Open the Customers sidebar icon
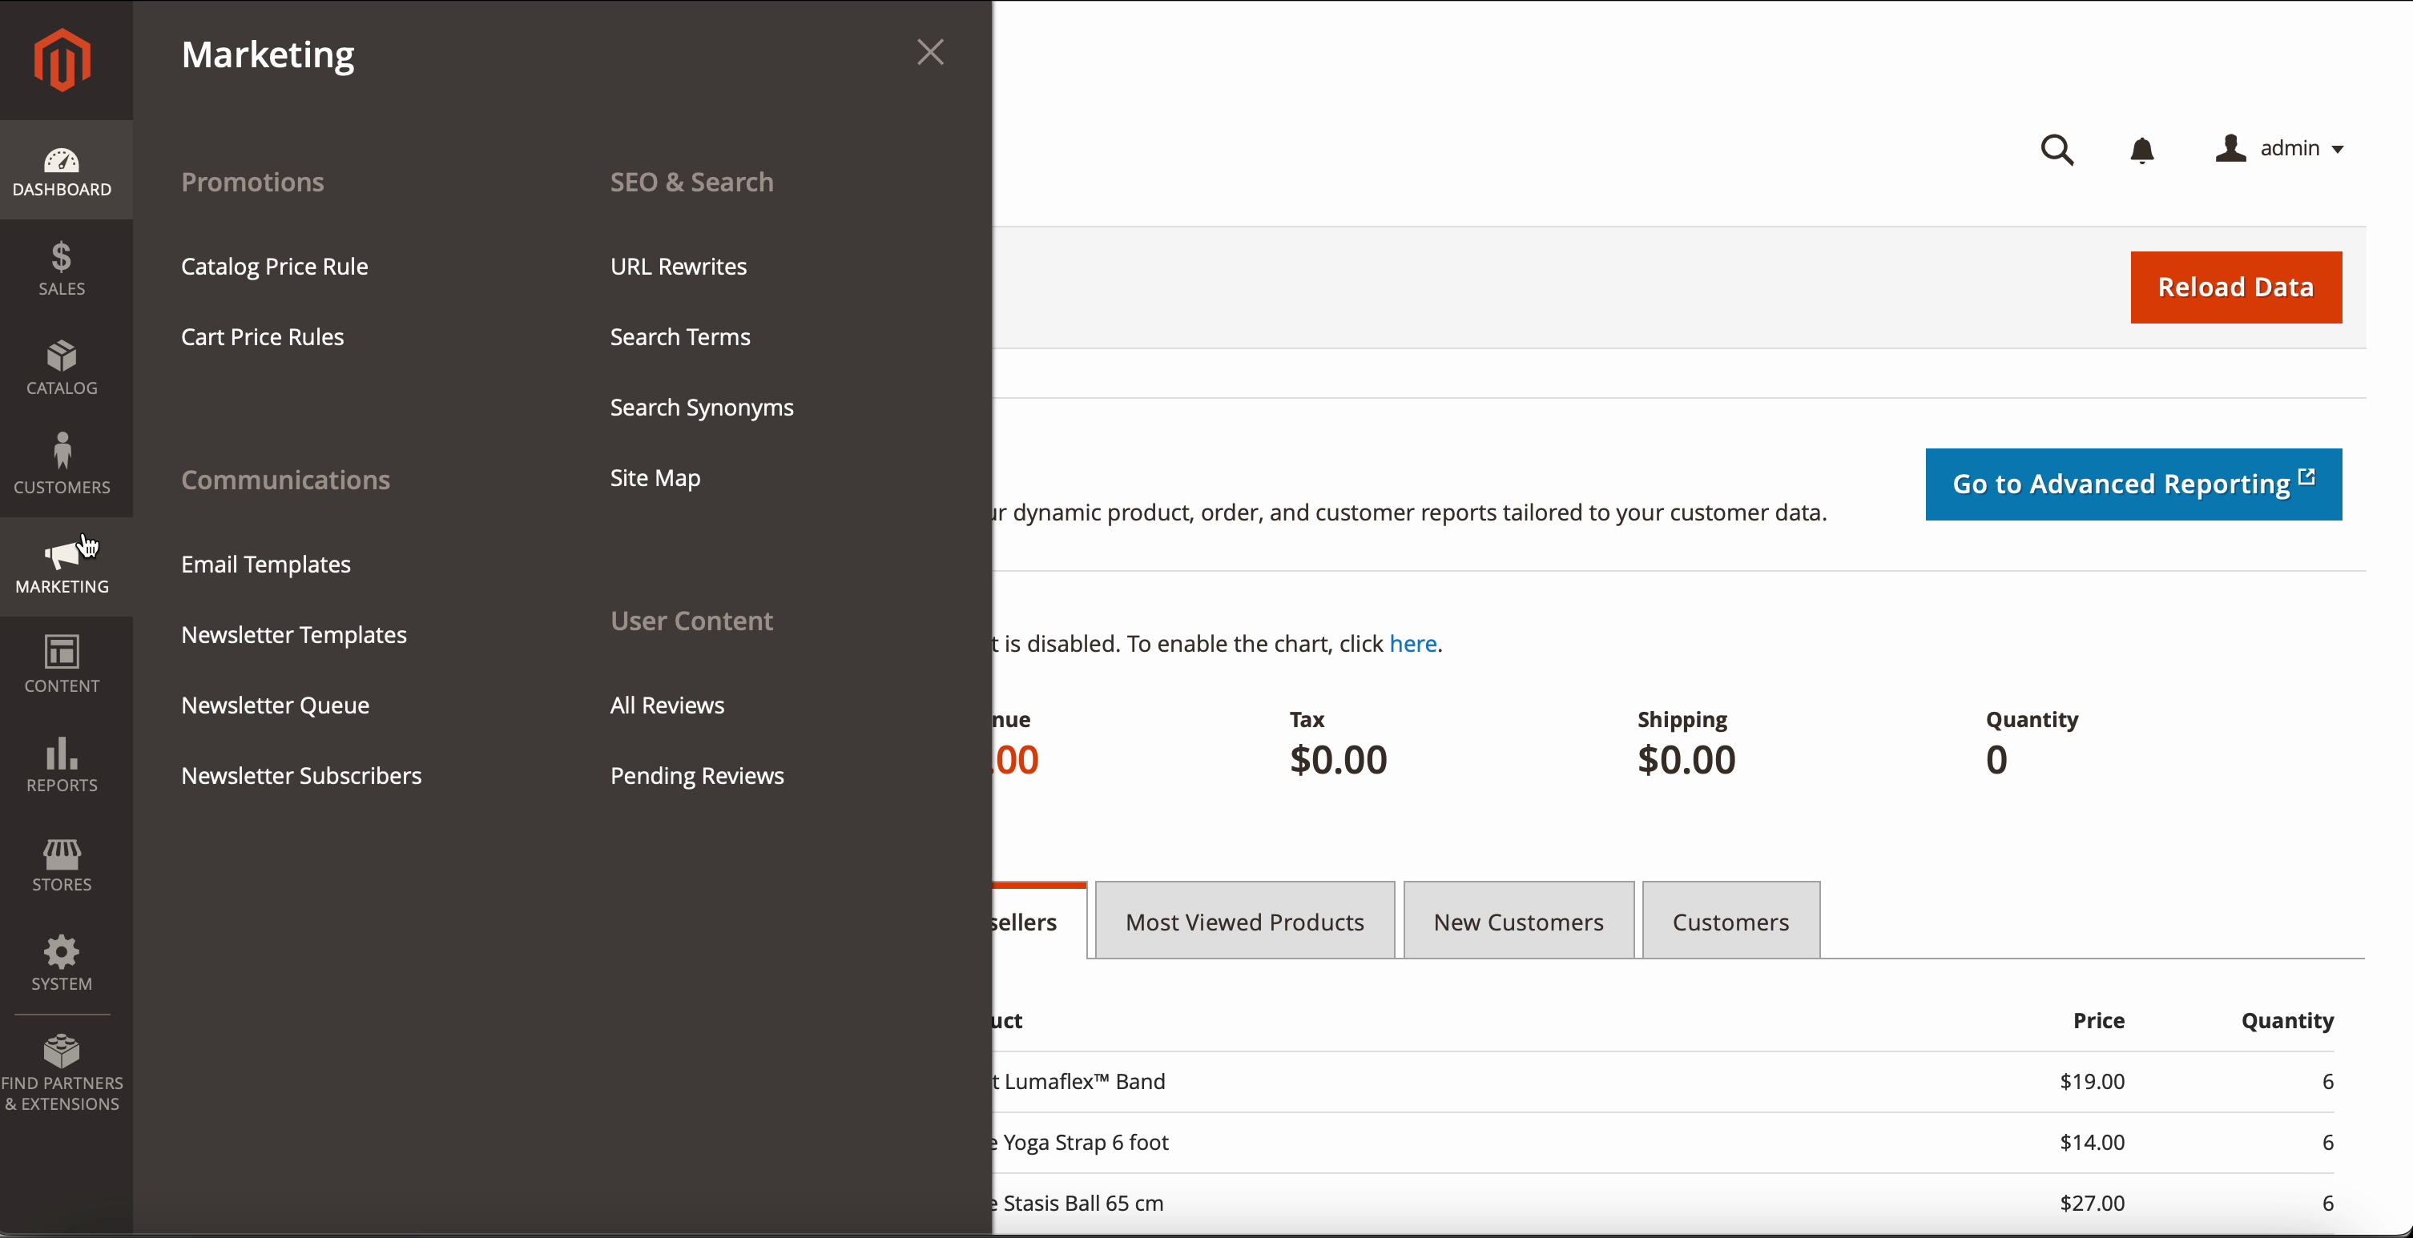 [x=62, y=465]
